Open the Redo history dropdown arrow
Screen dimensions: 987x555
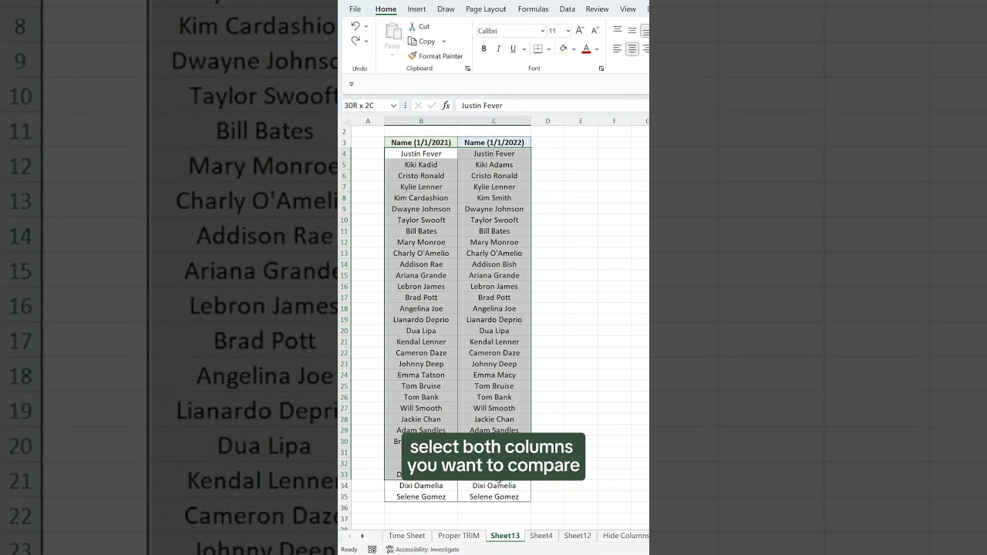365,41
